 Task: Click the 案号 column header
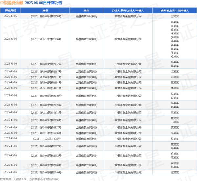45,11
